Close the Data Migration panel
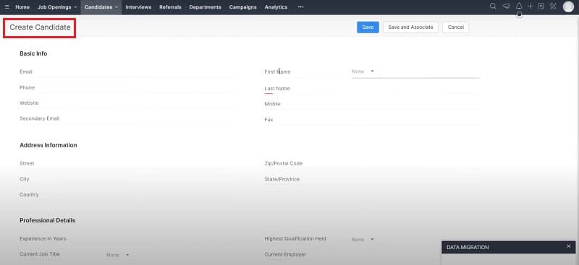This screenshot has width=579, height=265. pyautogui.click(x=569, y=246)
